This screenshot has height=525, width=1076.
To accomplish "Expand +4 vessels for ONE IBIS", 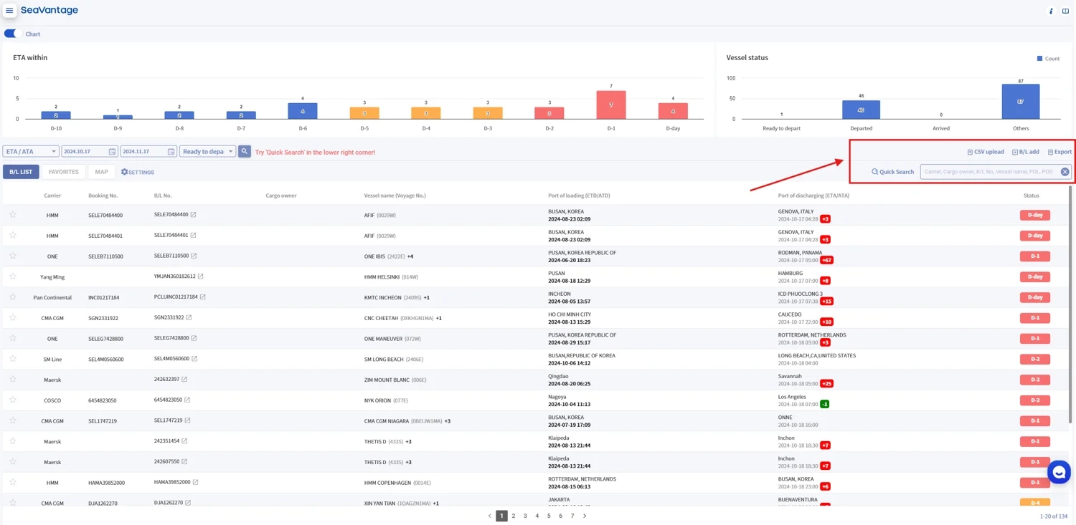I will [410, 256].
